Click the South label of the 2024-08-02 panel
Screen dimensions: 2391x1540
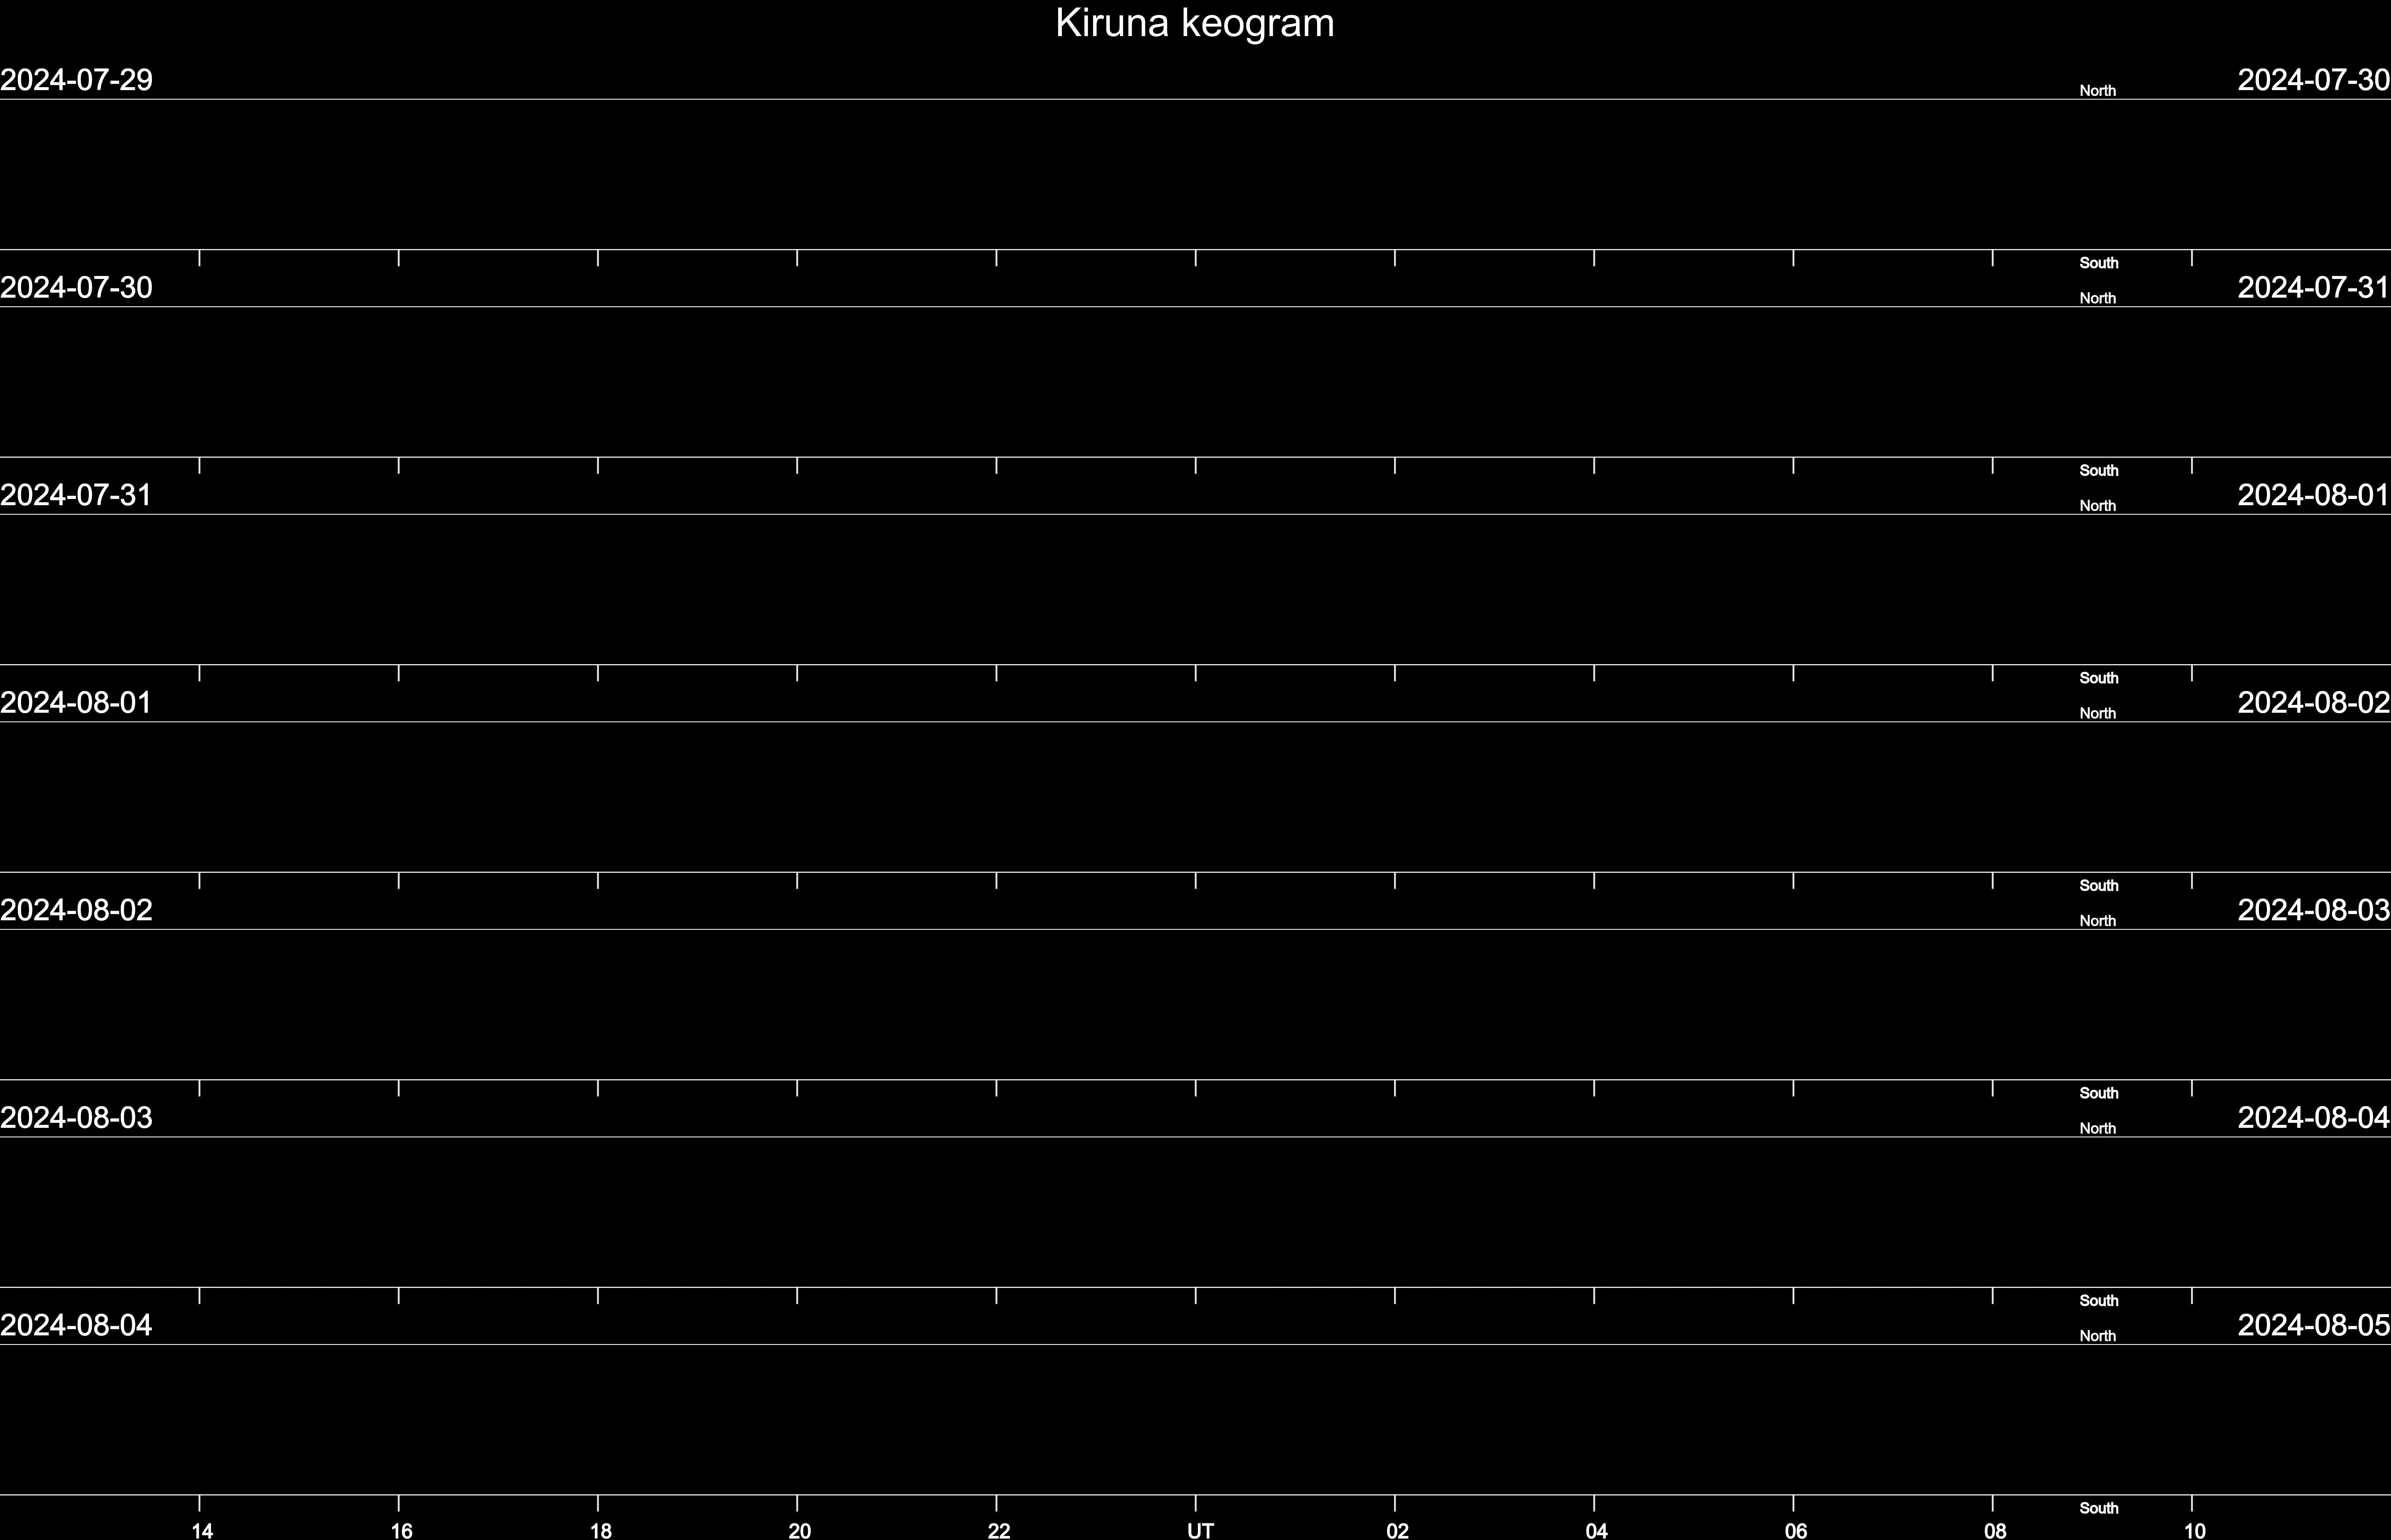tap(2099, 1093)
